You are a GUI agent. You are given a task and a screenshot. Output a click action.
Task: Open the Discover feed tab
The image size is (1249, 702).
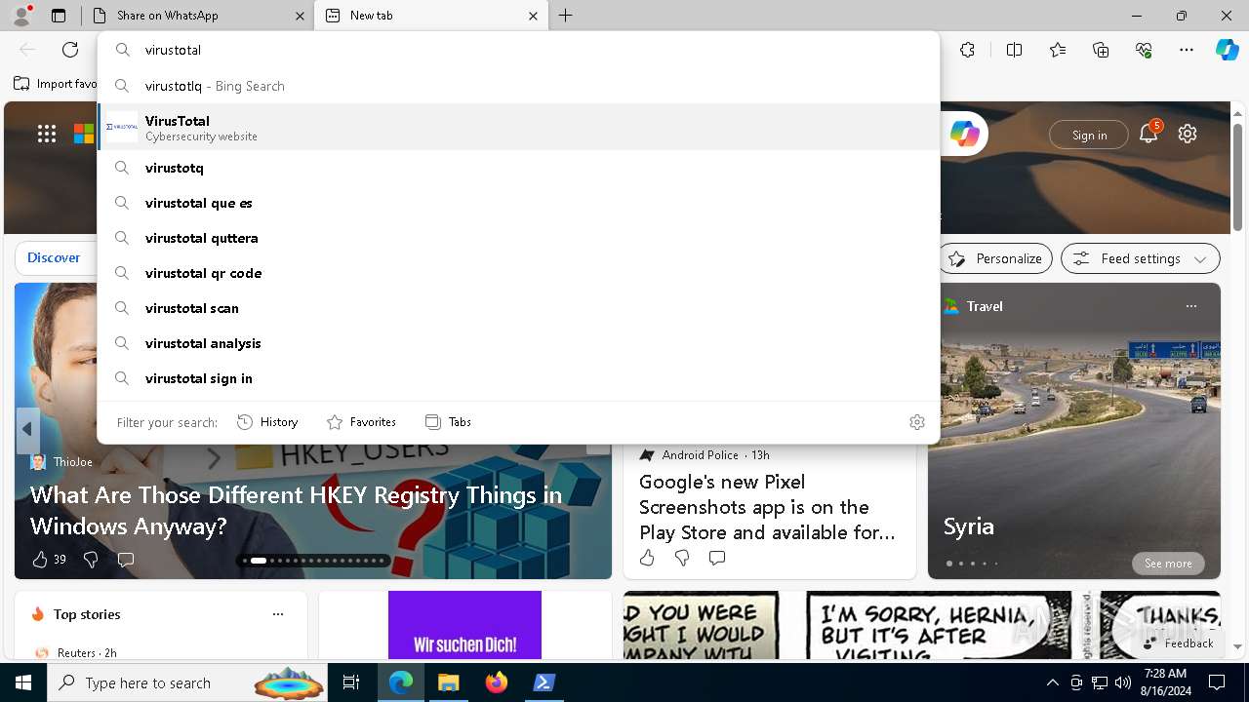[54, 258]
